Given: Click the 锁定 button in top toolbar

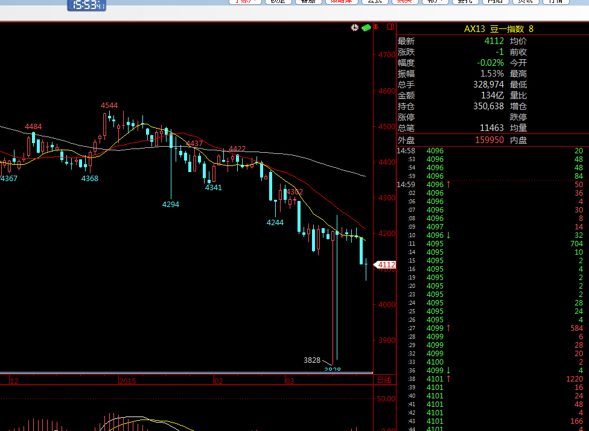Looking at the screenshot, I should [278, 2].
